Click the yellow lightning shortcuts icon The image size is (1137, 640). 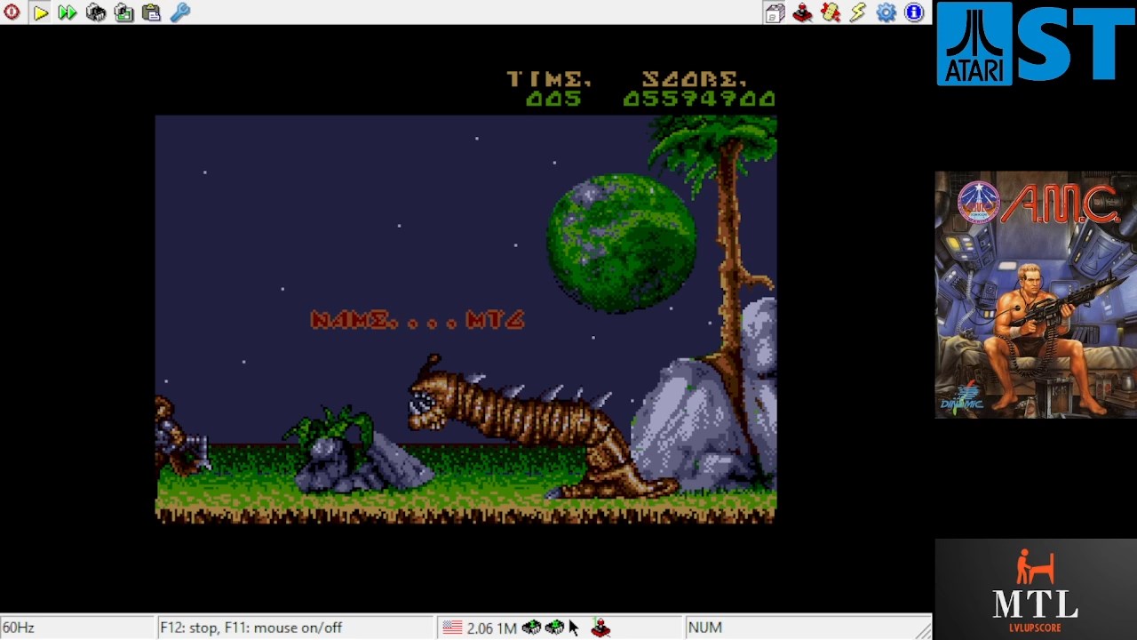point(858,12)
